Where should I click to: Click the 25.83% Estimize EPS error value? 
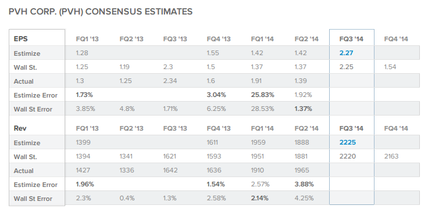point(263,95)
